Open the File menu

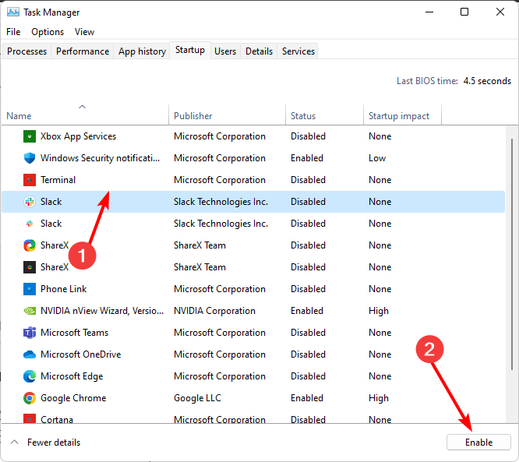pyautogui.click(x=13, y=32)
